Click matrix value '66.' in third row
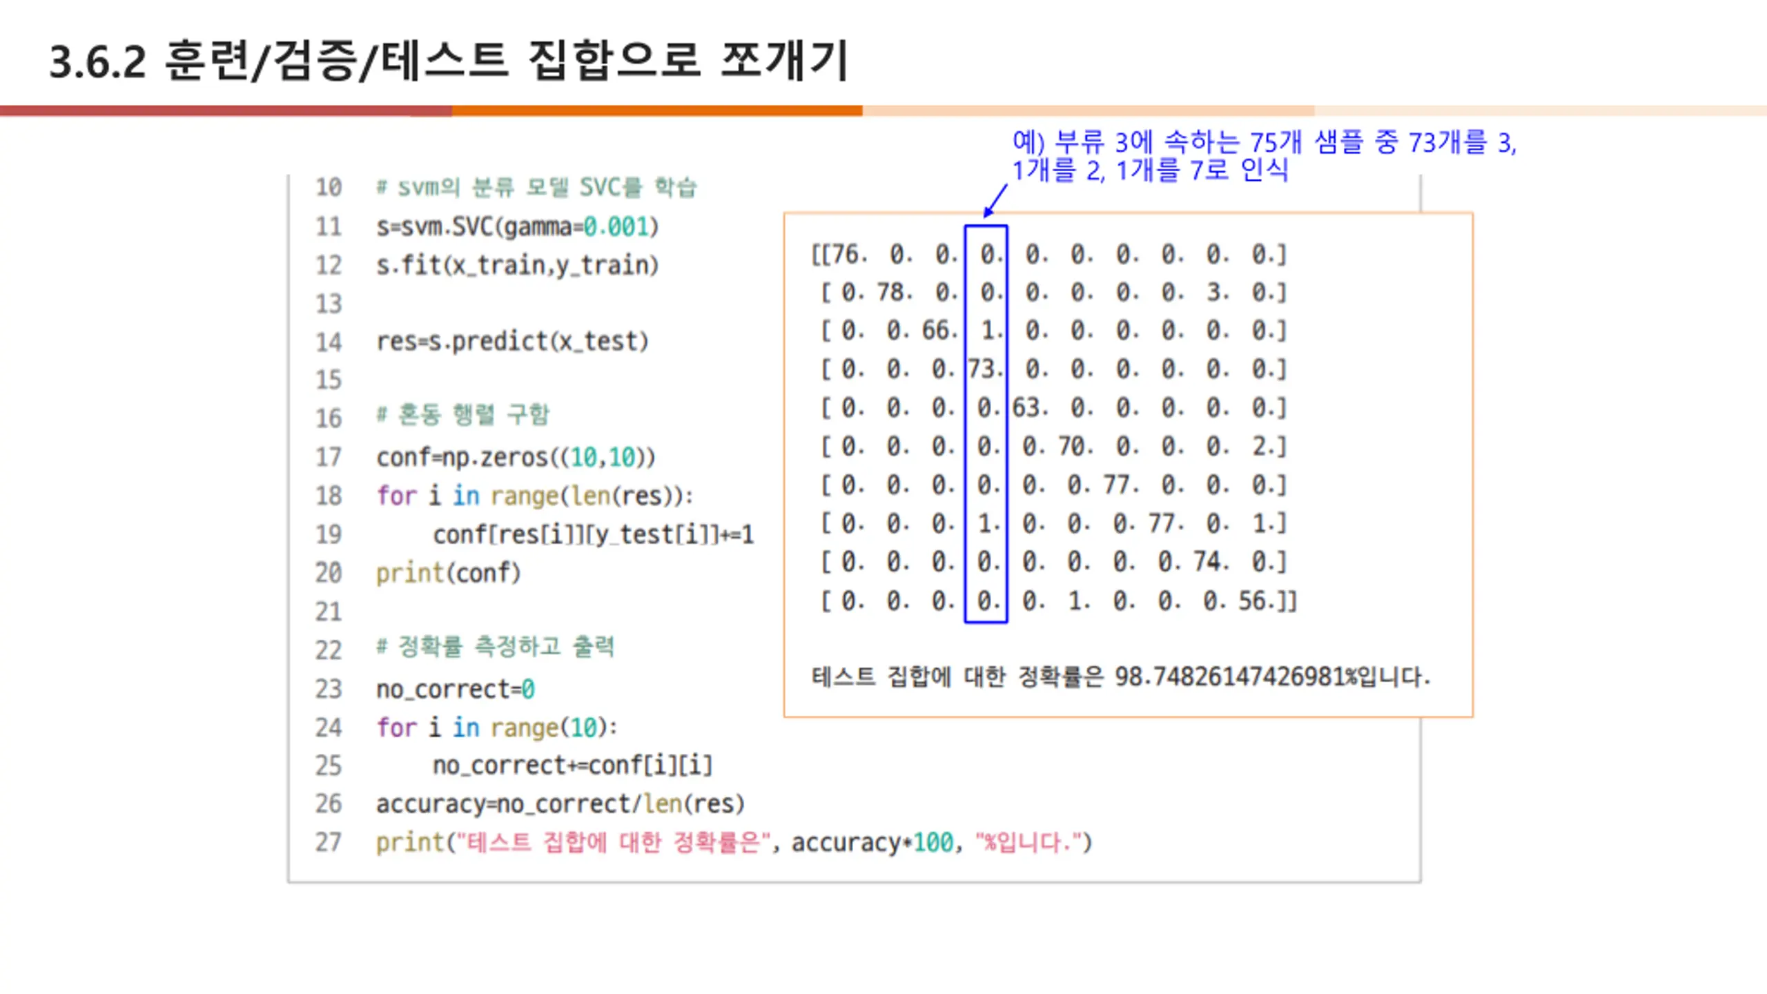Image resolution: width=1767 pixels, height=994 pixels. coord(940,330)
